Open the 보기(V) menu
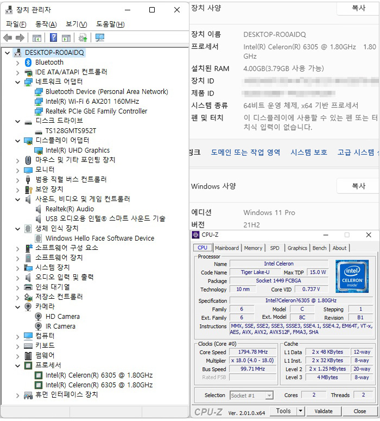Viewport: 380px width, 421px height. [76, 24]
